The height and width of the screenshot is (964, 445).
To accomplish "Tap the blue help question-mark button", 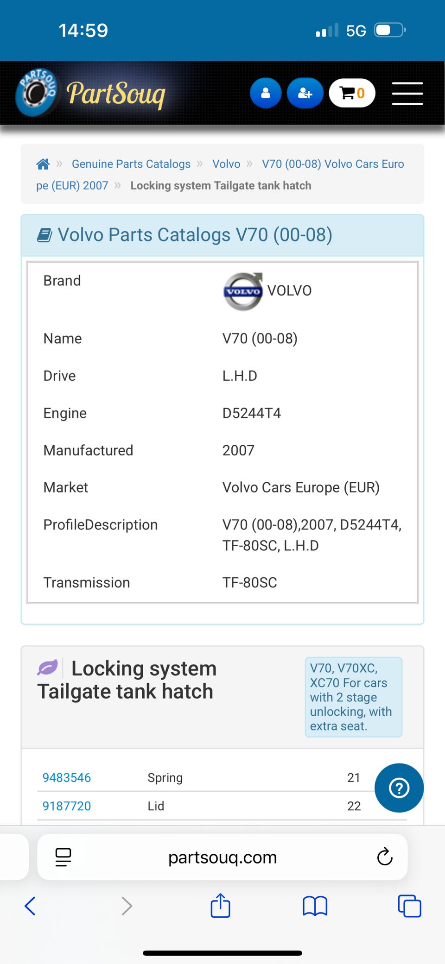I will click(399, 788).
